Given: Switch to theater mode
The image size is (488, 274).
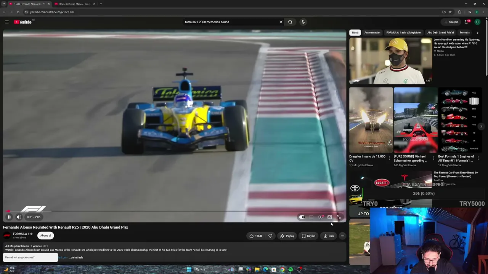Looking at the screenshot, I should pos(330,217).
